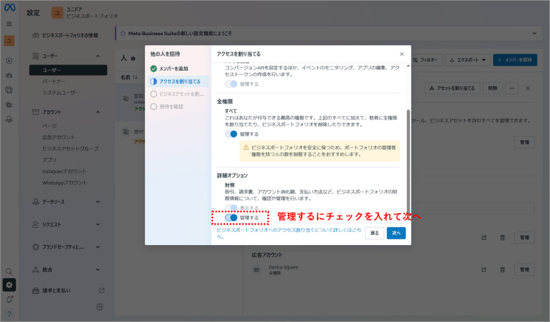The image size is (550, 322).
Task: Toggle 管理する under 財務 option
Action: pos(231,218)
